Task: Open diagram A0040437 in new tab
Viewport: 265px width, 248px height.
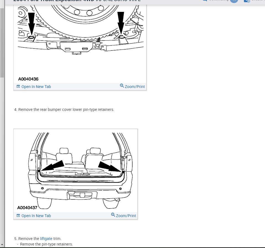Action: pos(34,216)
